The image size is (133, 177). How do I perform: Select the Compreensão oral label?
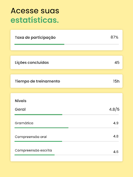click(31, 137)
